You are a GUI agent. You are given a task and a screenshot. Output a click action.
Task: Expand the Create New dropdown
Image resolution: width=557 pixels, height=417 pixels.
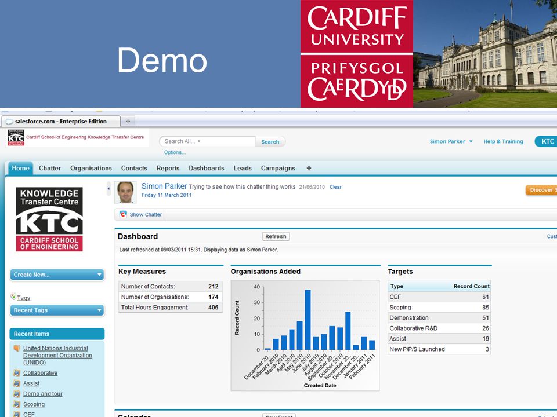point(57,275)
